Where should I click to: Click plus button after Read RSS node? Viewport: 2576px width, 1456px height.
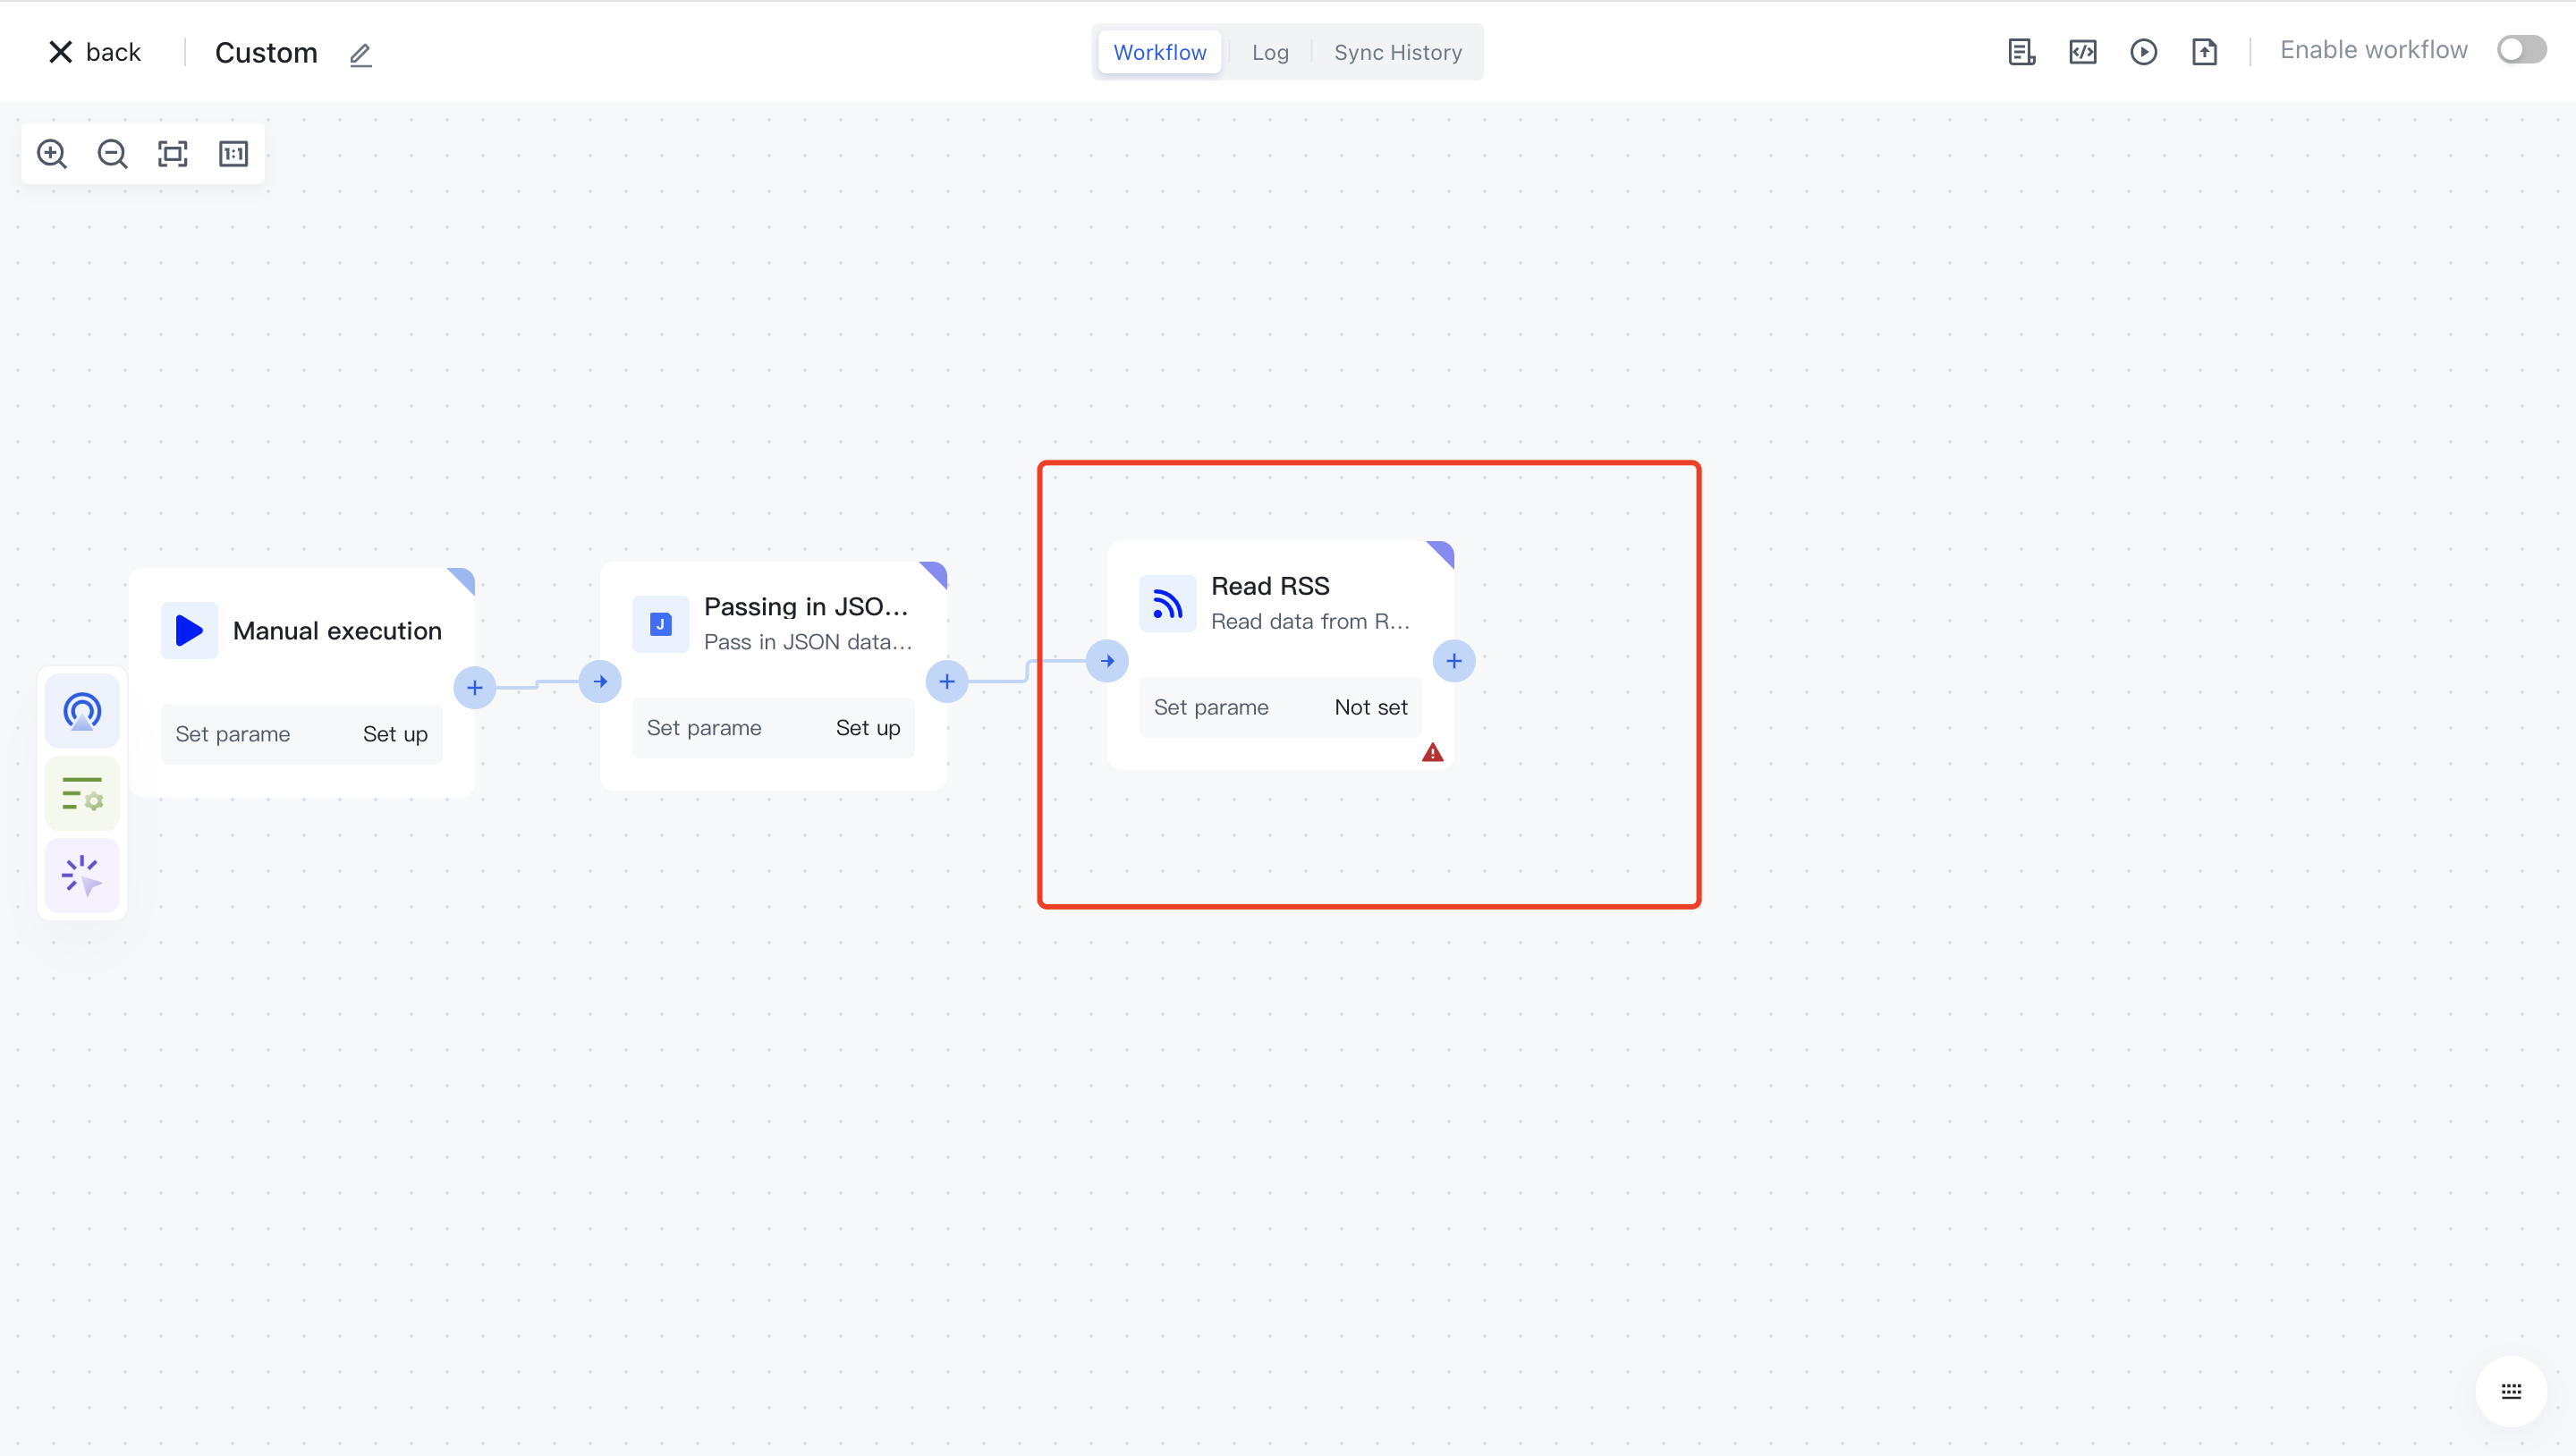1454,661
